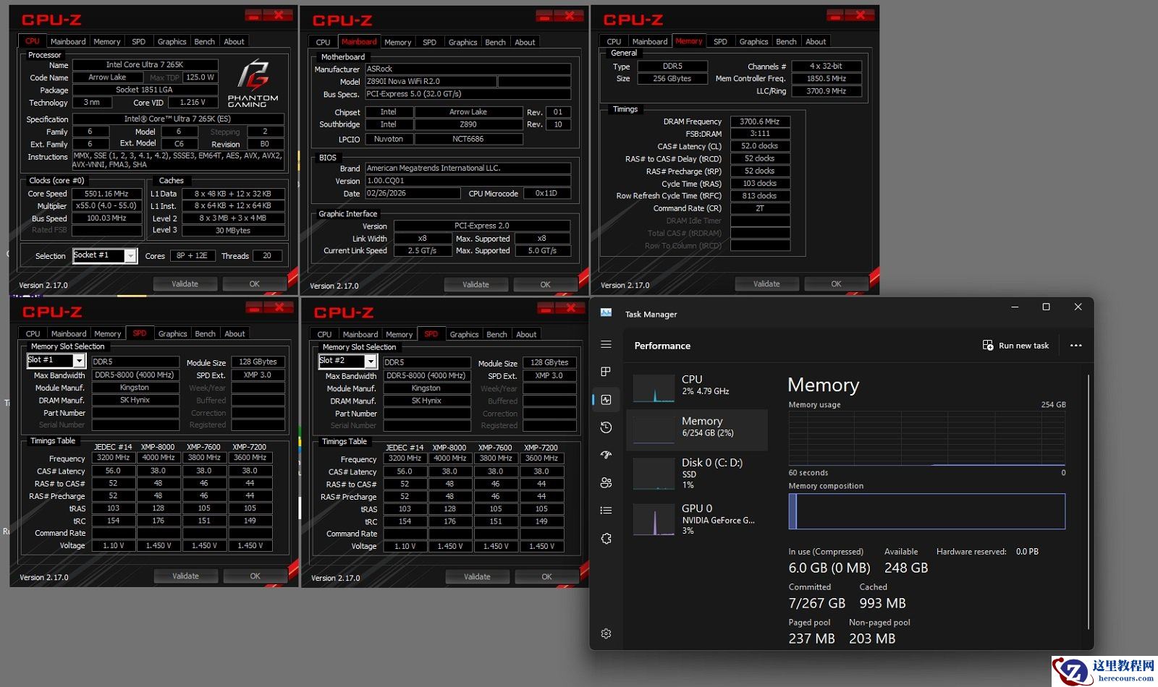
Task: Click the Task Manager vertical scrollbar
Action: 1088,502
